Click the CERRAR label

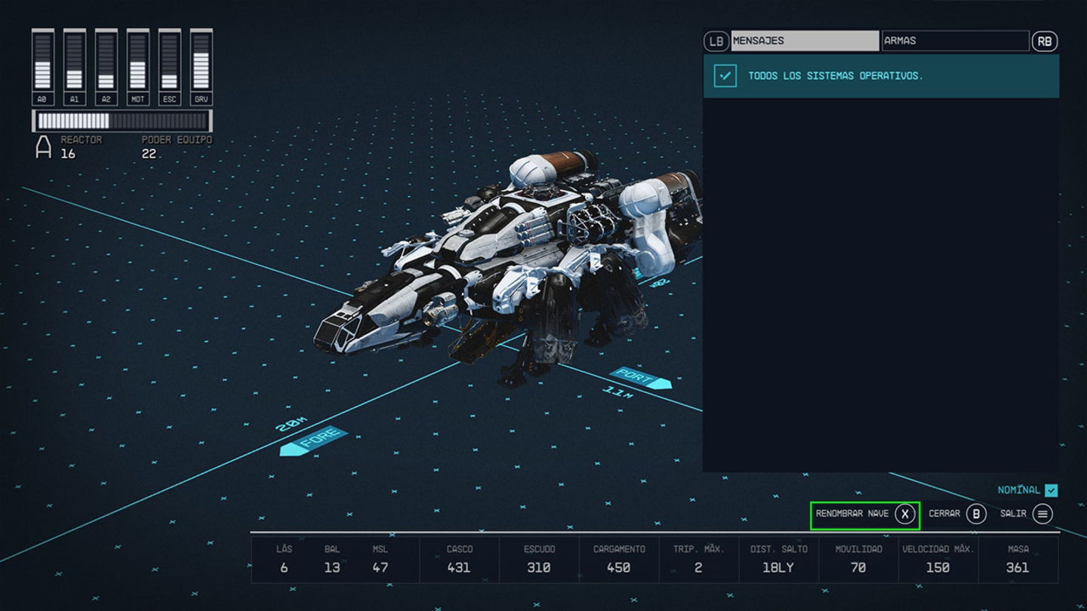pyautogui.click(x=944, y=514)
